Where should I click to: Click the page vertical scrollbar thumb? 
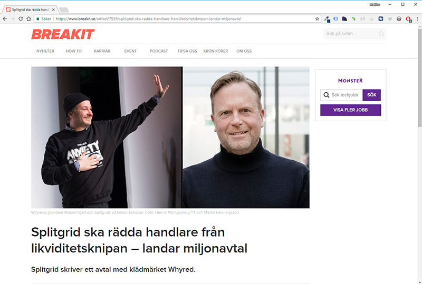tap(419, 76)
